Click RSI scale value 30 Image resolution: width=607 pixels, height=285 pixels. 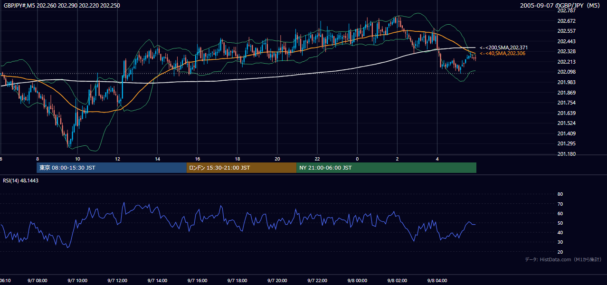pos(560,242)
